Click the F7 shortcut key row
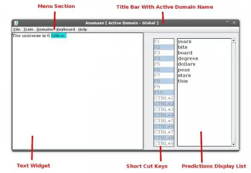The image size is (251, 173). point(164,76)
